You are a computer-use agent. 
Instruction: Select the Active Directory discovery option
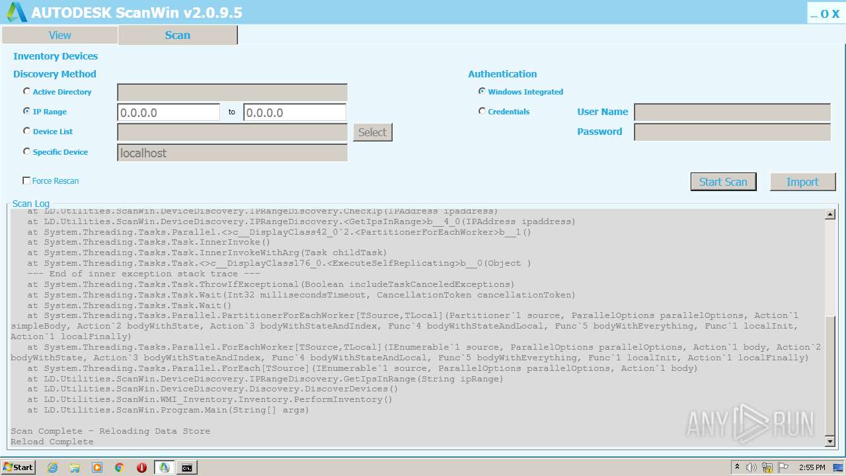pos(26,91)
